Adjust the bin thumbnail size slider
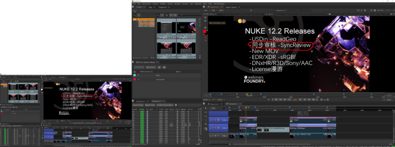 (182, 15)
